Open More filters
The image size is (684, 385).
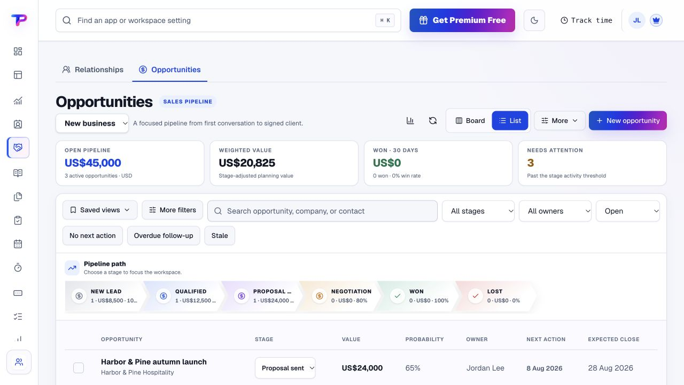173,210
